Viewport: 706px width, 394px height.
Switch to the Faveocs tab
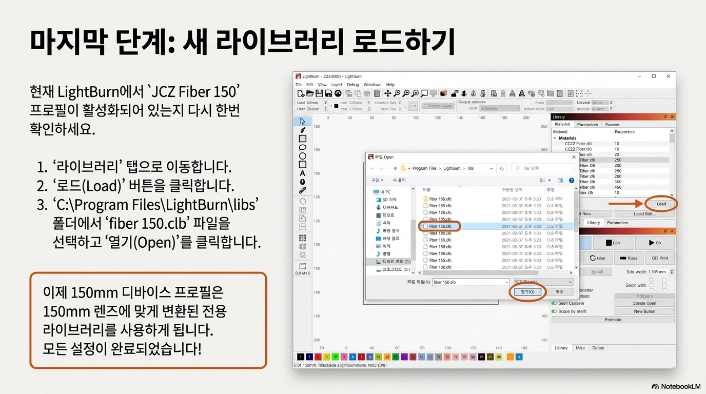tap(613, 125)
